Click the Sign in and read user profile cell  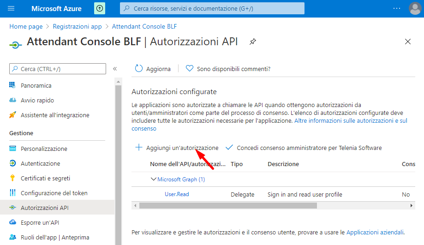[305, 194]
